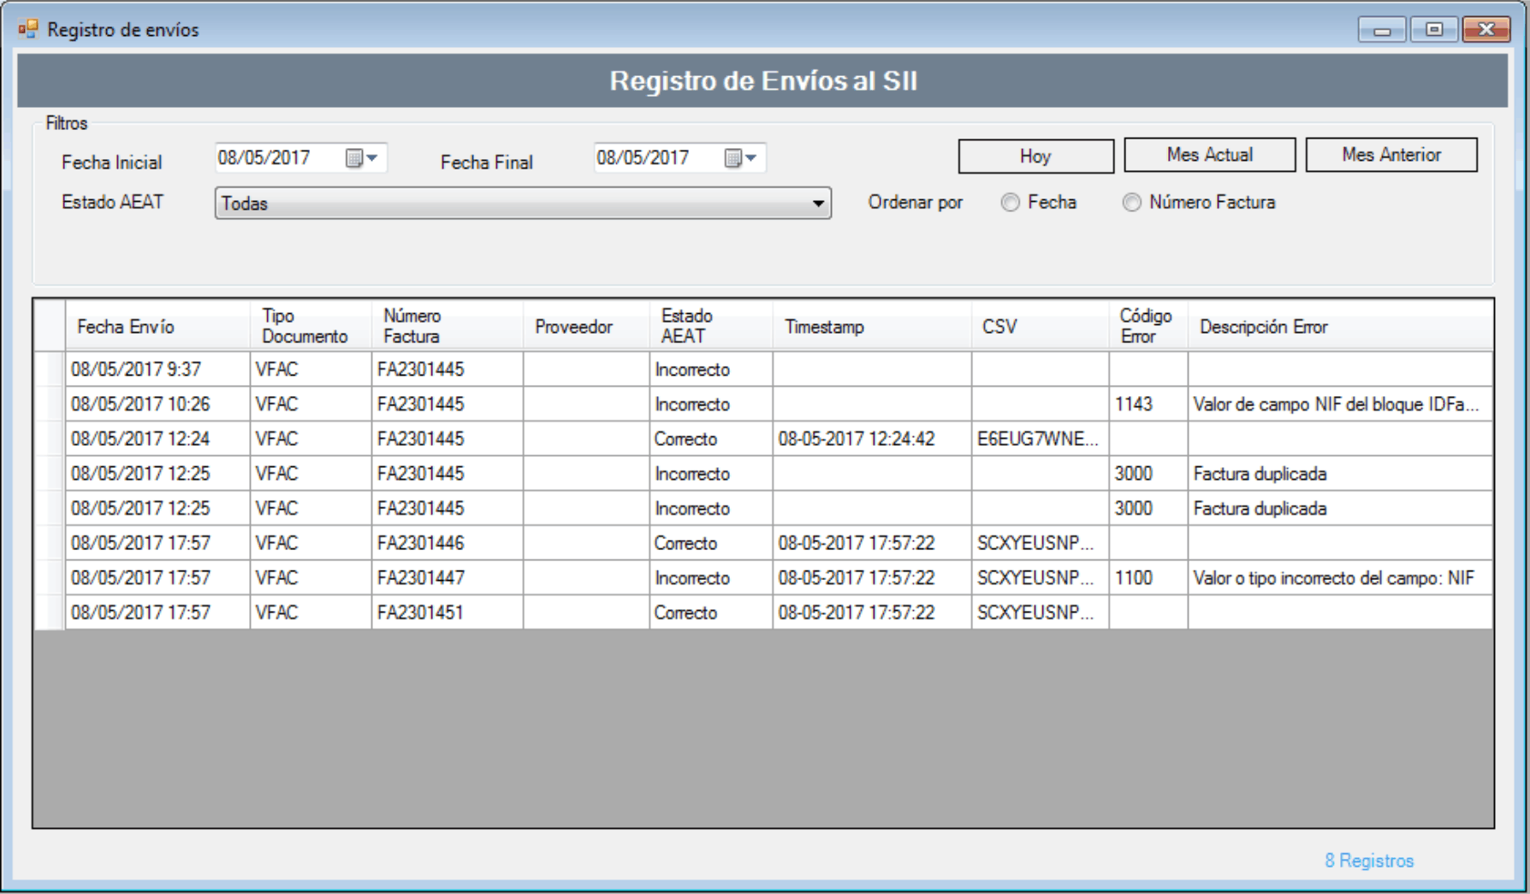Screen dimensions: 1530x894
Task: Click VFAC cell in FA2301446 row
Action: pos(311,543)
